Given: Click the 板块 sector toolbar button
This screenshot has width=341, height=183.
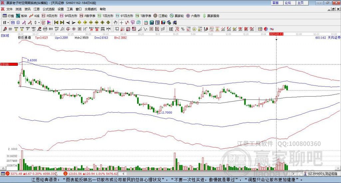Looking at the screenshot, I should tap(22, 16).
